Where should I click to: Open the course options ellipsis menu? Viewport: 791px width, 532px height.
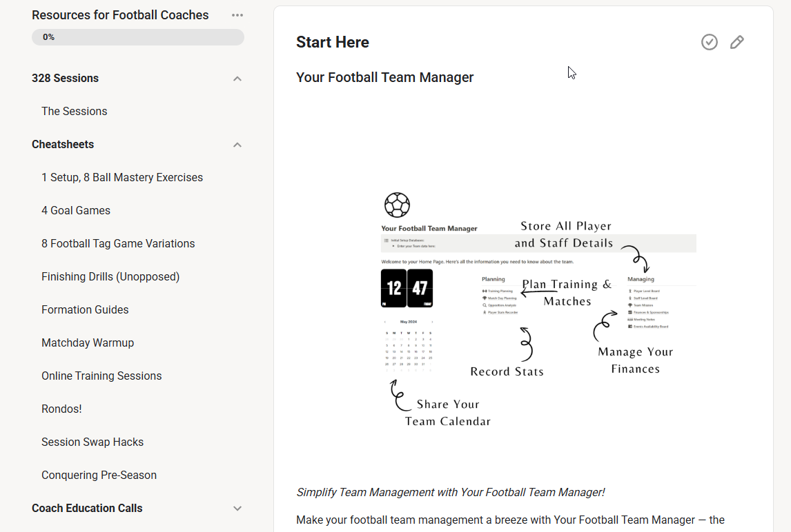(x=237, y=14)
